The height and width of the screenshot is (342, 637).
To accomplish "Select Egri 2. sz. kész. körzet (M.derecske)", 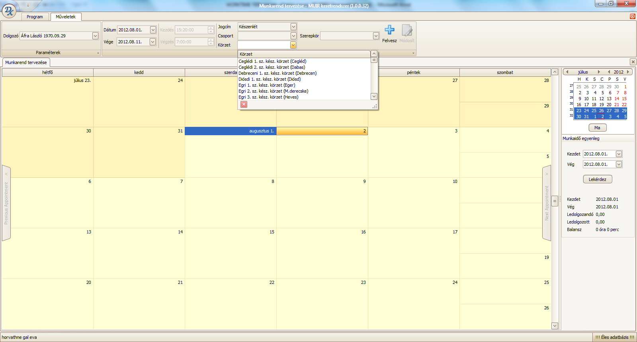I will [x=304, y=91].
